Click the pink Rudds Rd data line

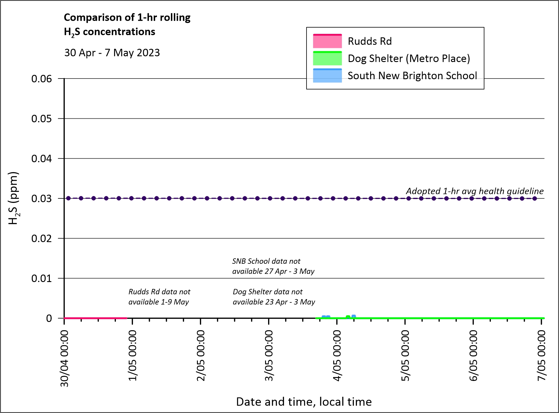[x=95, y=318]
